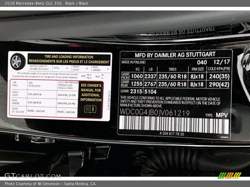Click the paint code '040'
Viewport: 250px width, 187px height.
[202, 62]
